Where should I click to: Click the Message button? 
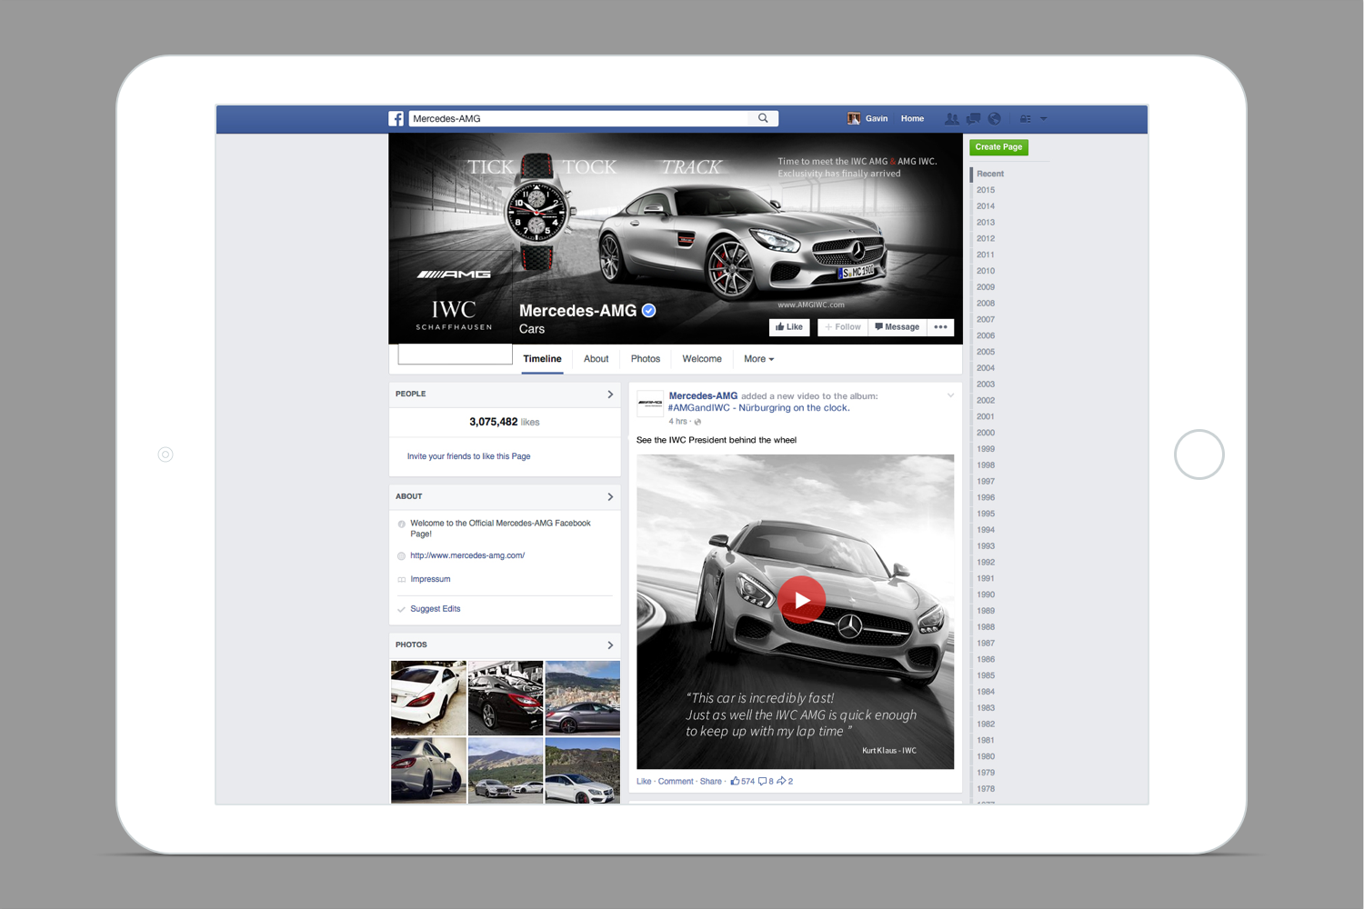898,327
